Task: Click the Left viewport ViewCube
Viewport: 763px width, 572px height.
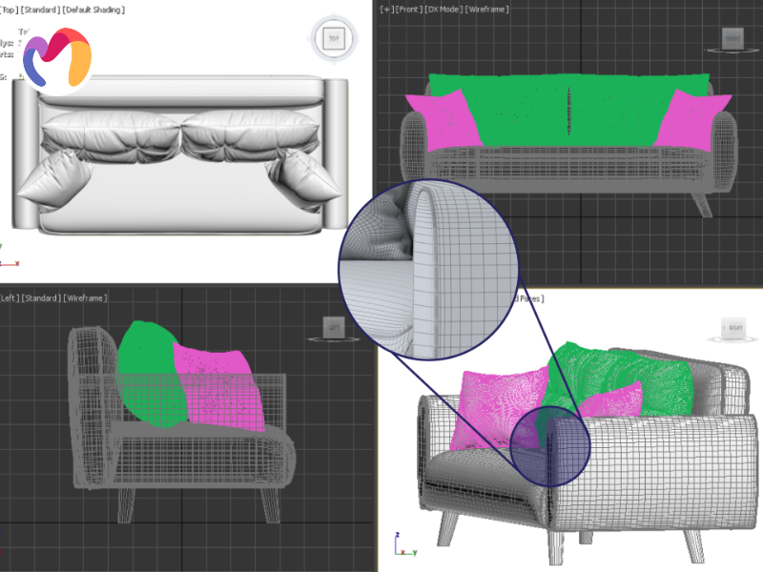Action: point(334,326)
